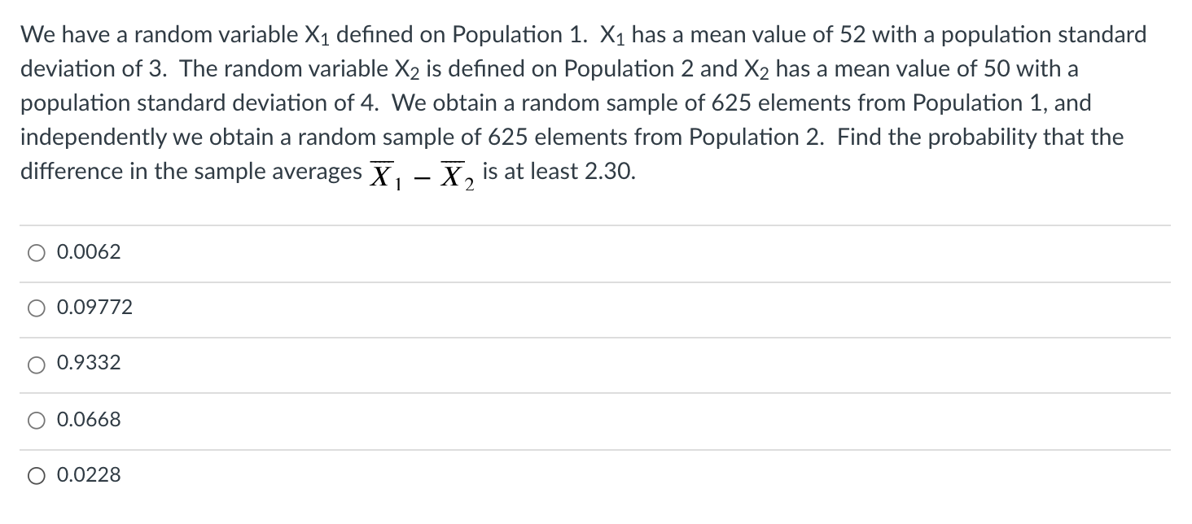Viewport: 1192px width, 524px height.
Task: Select the radio button for 0.0668
Action: pyautogui.click(x=36, y=419)
